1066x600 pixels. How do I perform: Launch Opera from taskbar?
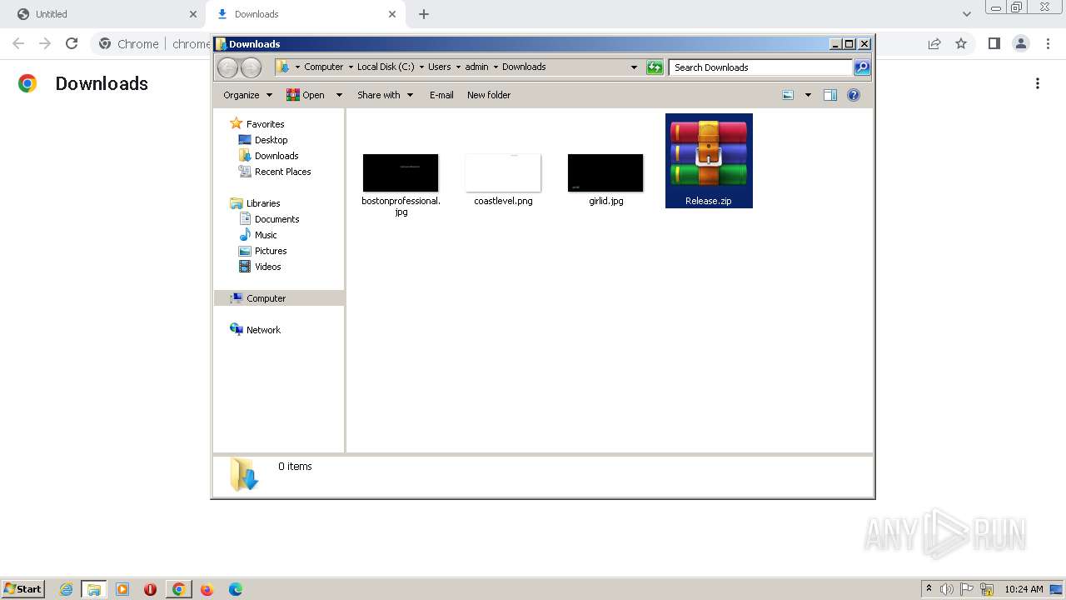point(151,589)
